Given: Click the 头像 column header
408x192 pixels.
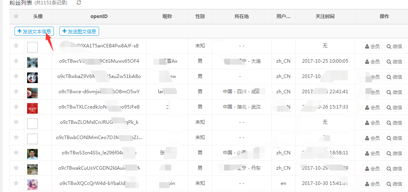Looking at the screenshot, I should tap(38, 16).
